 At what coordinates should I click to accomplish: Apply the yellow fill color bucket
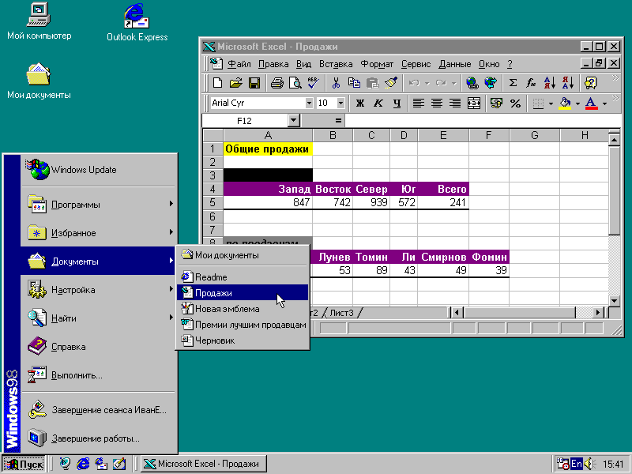click(565, 103)
